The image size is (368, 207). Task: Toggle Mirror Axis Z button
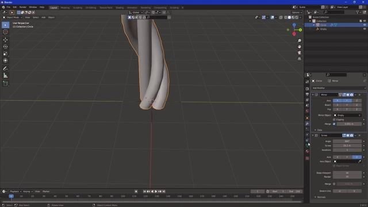pyautogui.click(x=356, y=101)
